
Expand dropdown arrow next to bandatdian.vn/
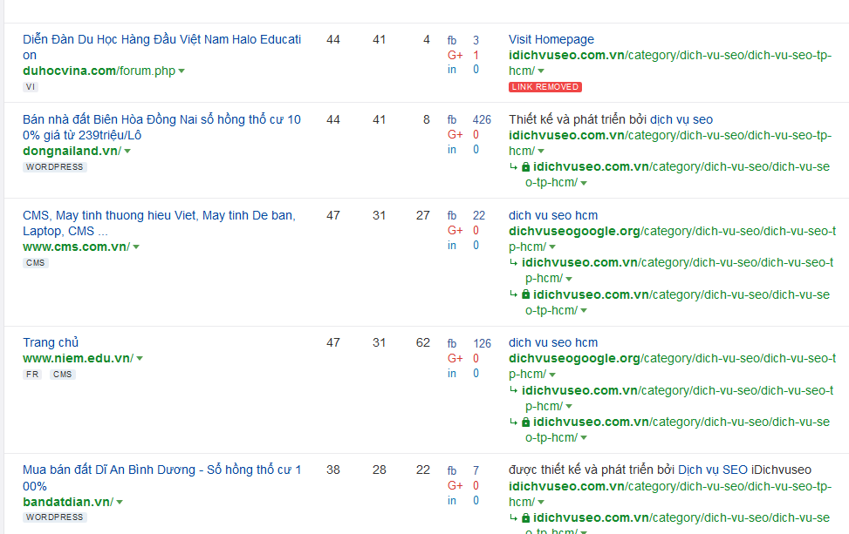120,502
